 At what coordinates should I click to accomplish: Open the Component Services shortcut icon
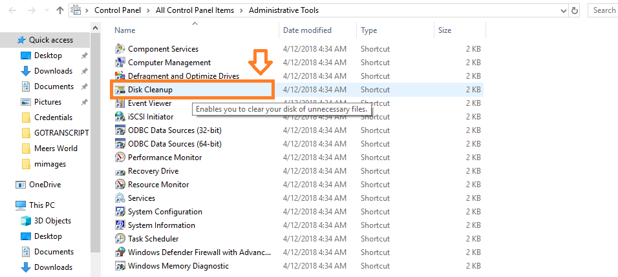coord(120,49)
